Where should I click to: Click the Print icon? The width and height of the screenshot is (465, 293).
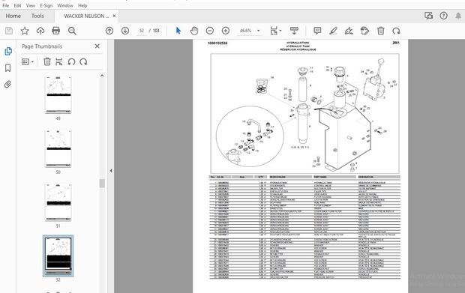(x=55, y=31)
